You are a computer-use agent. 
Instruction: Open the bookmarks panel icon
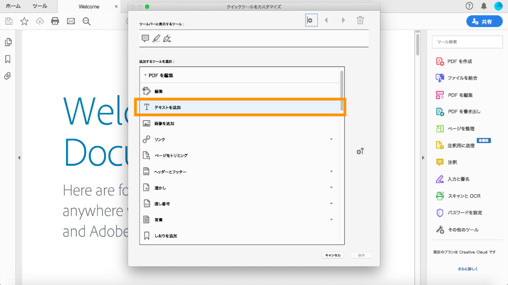[8, 59]
